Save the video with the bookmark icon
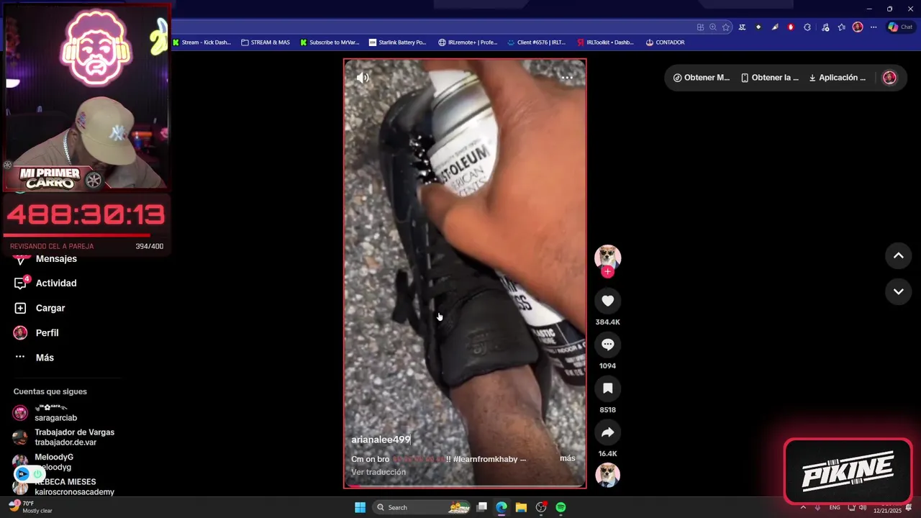921x518 pixels. [608, 388]
